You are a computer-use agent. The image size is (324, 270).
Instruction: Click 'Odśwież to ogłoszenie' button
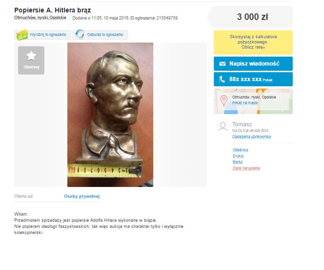pyautogui.click(x=100, y=35)
